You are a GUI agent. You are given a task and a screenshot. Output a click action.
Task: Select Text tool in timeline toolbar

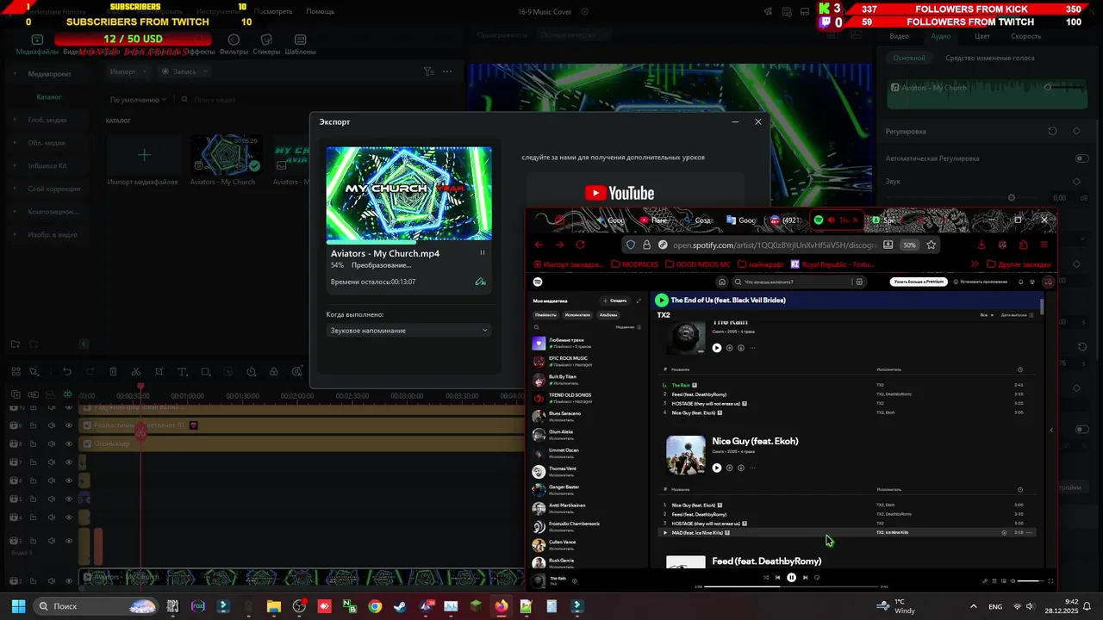coord(182,372)
